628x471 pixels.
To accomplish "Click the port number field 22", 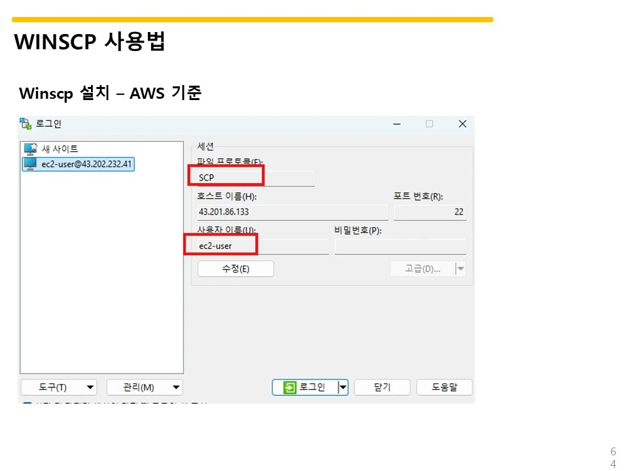I will 430,212.
